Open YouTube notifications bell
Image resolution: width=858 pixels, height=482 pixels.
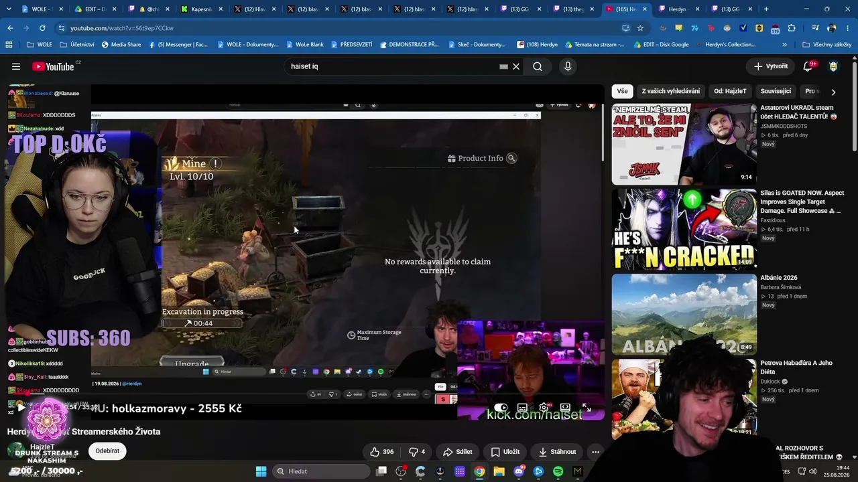tap(808, 66)
